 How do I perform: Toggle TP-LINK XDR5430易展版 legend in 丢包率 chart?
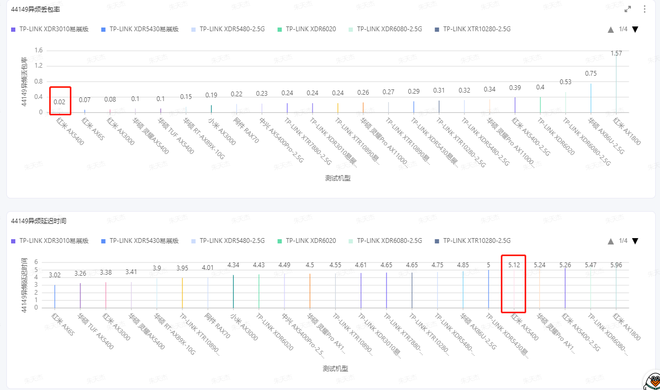(140, 29)
